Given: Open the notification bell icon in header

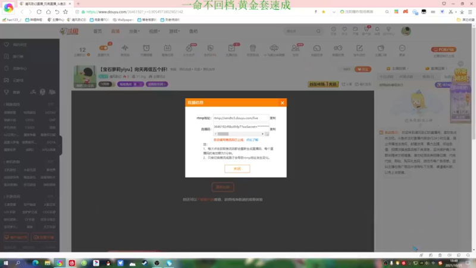Looking at the screenshot, I should pyautogui.click(x=377, y=30).
